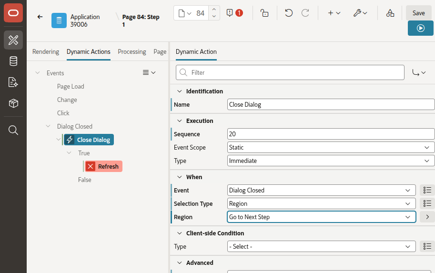Viewport: 435px width, 273px height.
Task: Switch to the Processing tab
Action: (x=132, y=51)
